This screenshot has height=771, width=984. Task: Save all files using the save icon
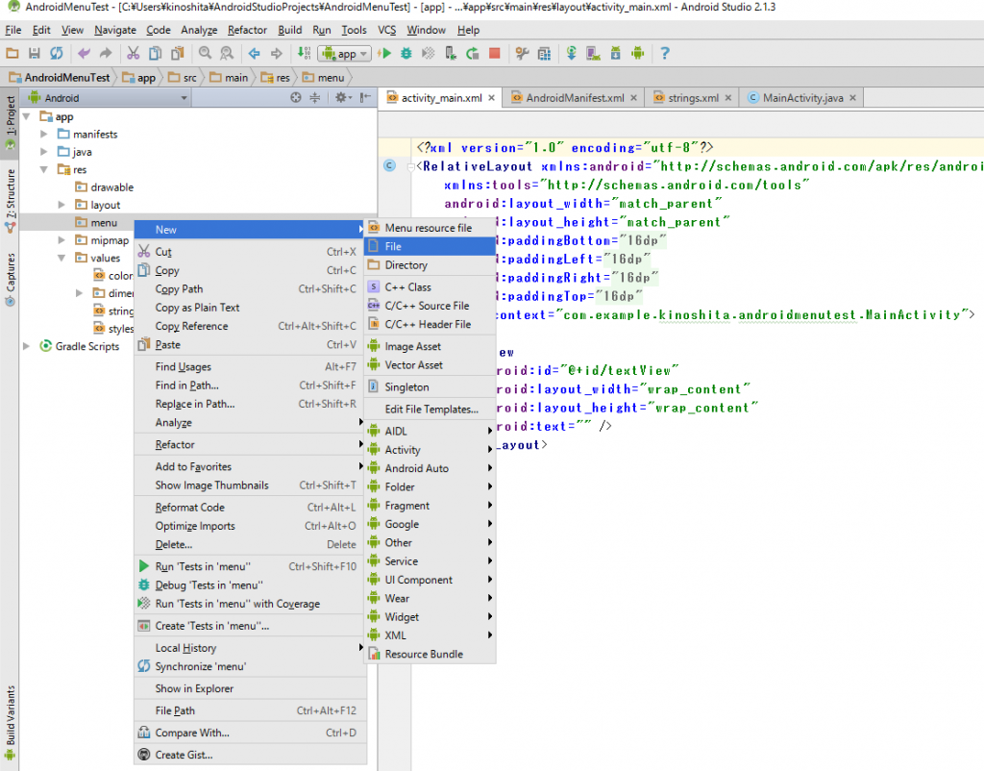[x=34, y=53]
